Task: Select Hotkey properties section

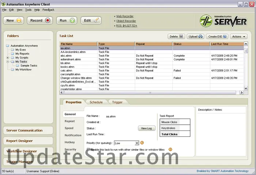Action: (70, 142)
